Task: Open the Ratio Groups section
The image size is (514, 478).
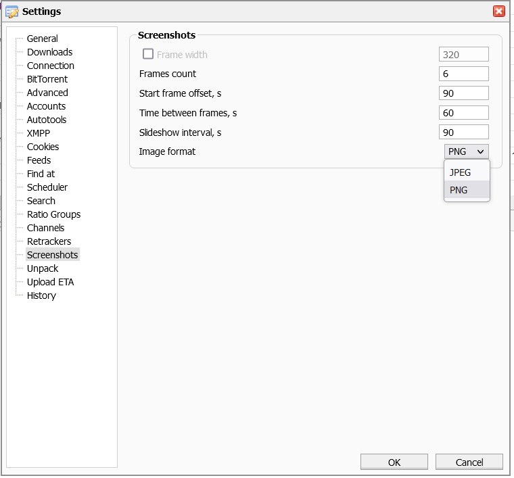Action: pos(53,214)
